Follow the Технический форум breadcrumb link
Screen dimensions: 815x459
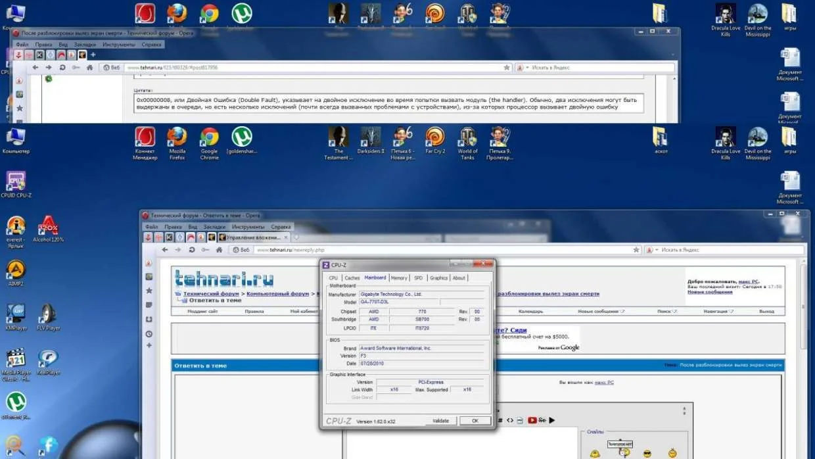tap(211, 294)
